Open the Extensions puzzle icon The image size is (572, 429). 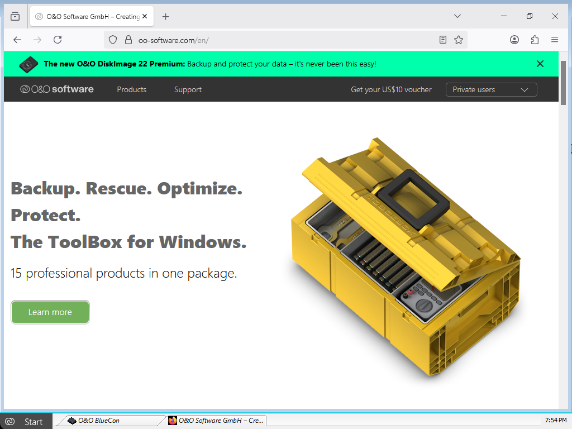[535, 40]
